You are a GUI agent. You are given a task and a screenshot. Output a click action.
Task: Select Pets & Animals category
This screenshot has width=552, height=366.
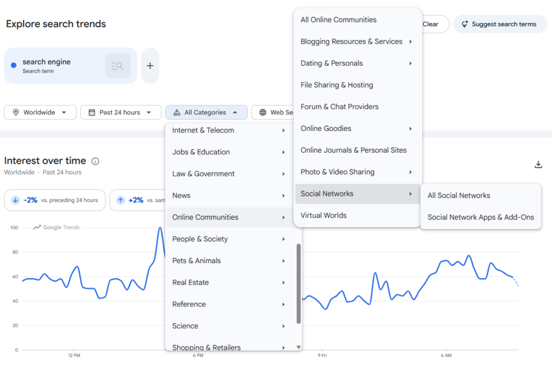pyautogui.click(x=229, y=261)
